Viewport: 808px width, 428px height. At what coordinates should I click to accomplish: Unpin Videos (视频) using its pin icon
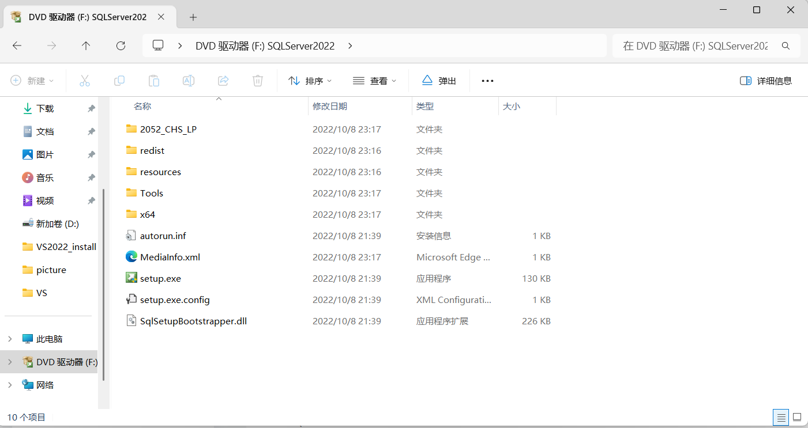coord(91,200)
